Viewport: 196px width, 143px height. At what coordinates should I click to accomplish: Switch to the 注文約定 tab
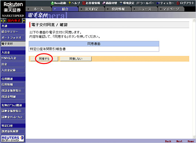(x=92, y=9)
